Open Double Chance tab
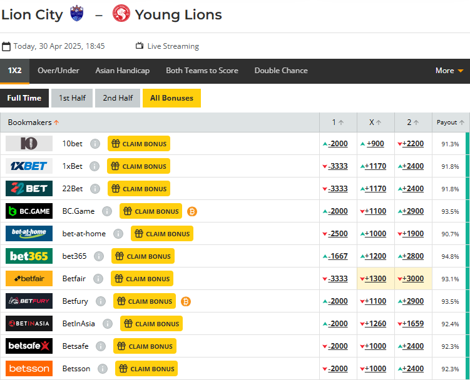This screenshot has height=380, width=470. click(x=281, y=71)
